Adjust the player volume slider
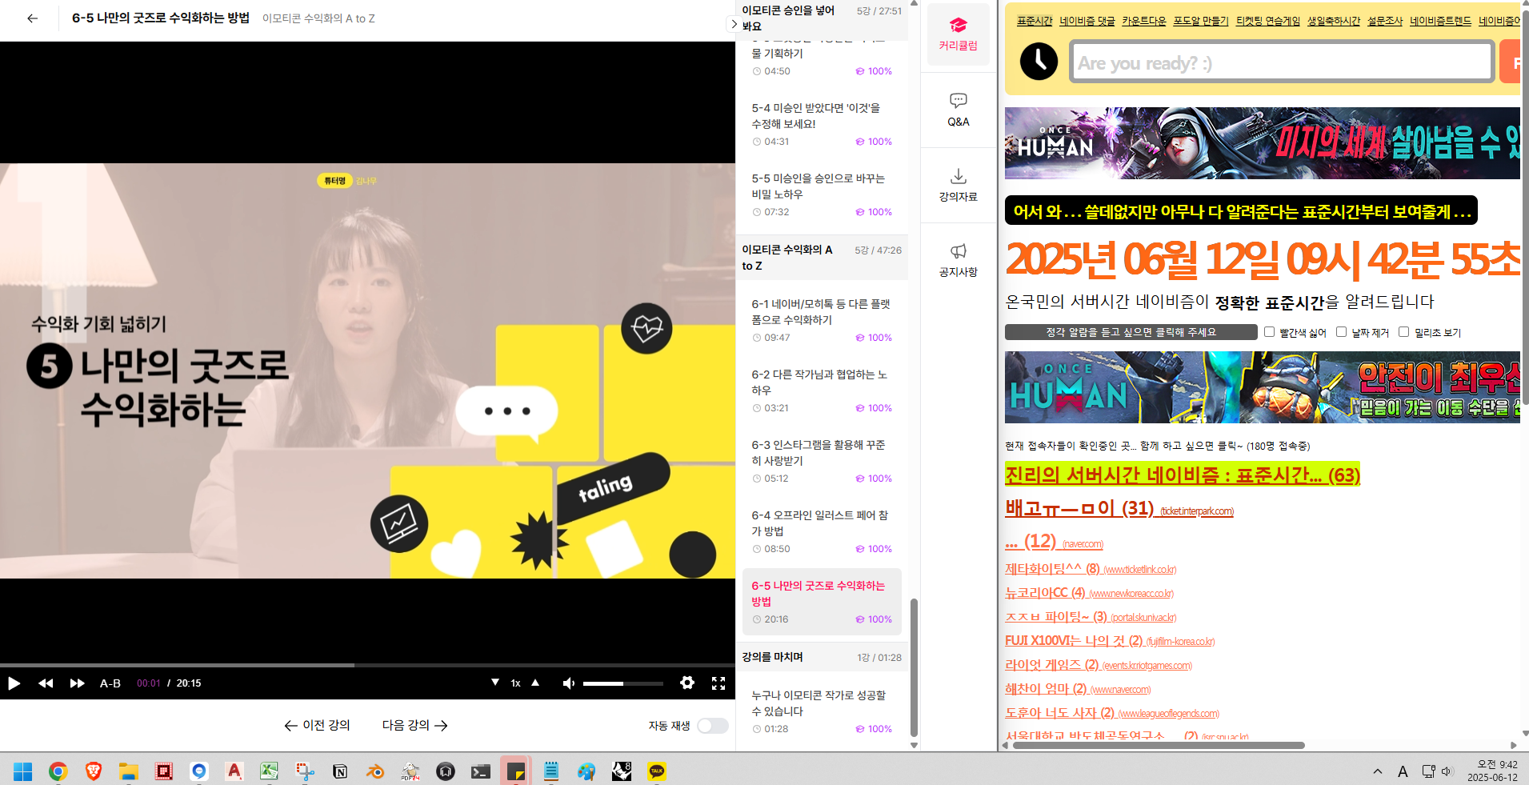This screenshot has width=1529, height=785. (x=622, y=683)
